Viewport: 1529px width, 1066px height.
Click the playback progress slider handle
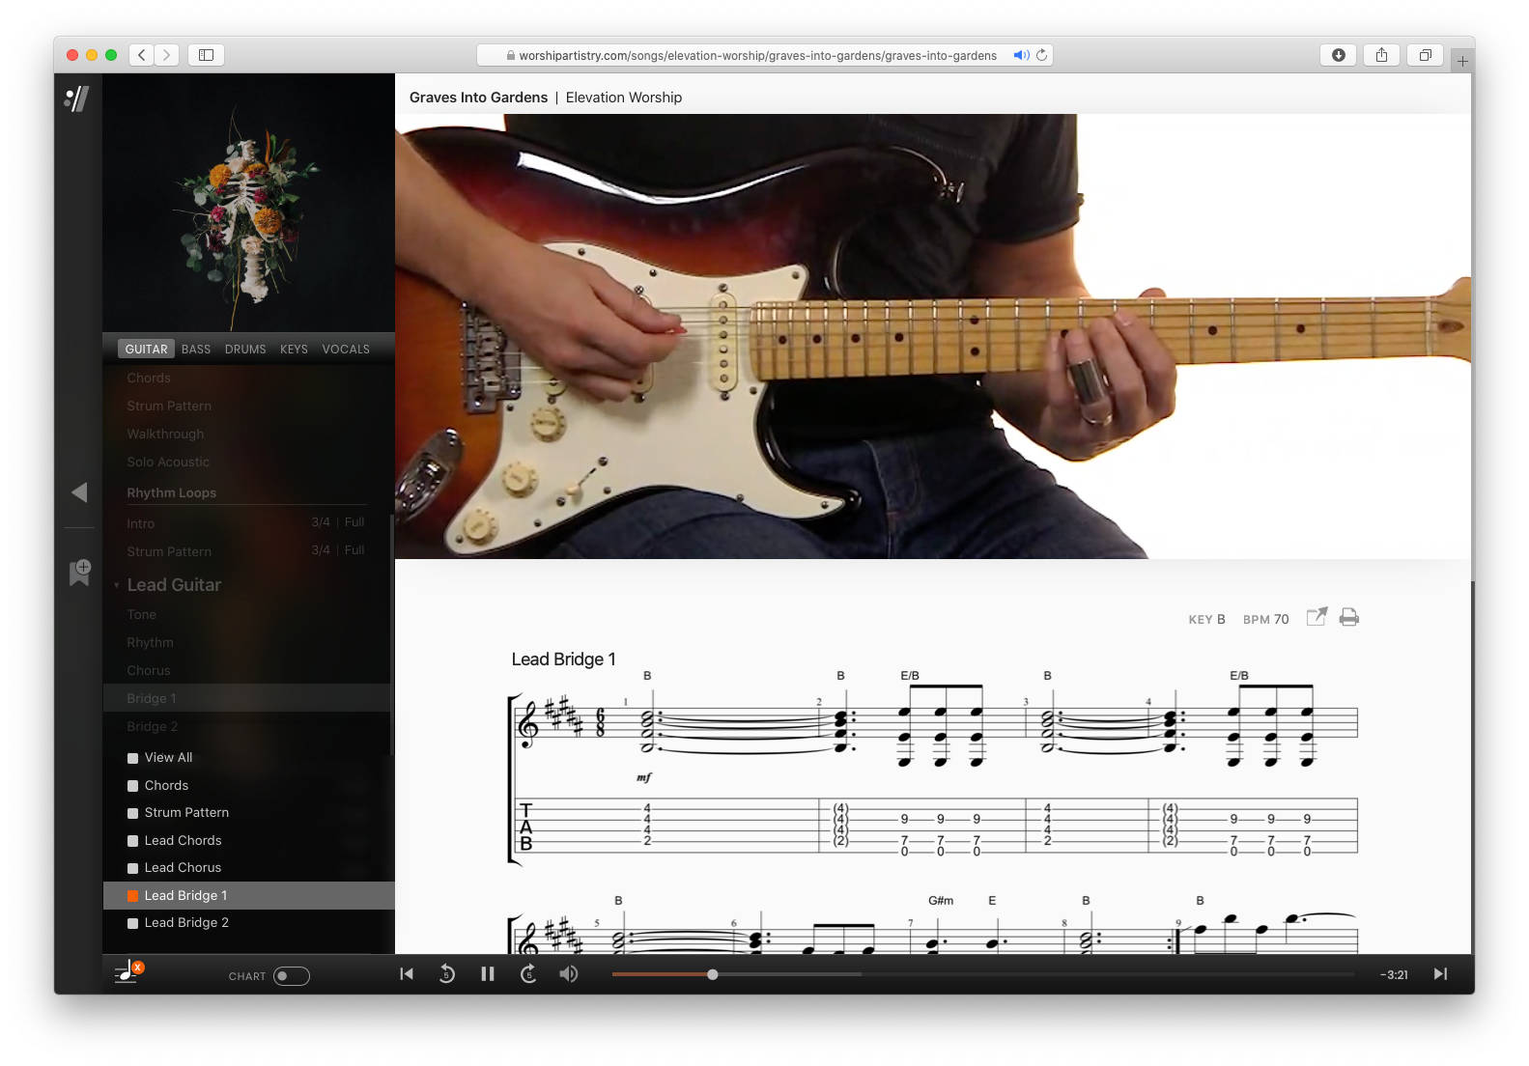coord(713,974)
